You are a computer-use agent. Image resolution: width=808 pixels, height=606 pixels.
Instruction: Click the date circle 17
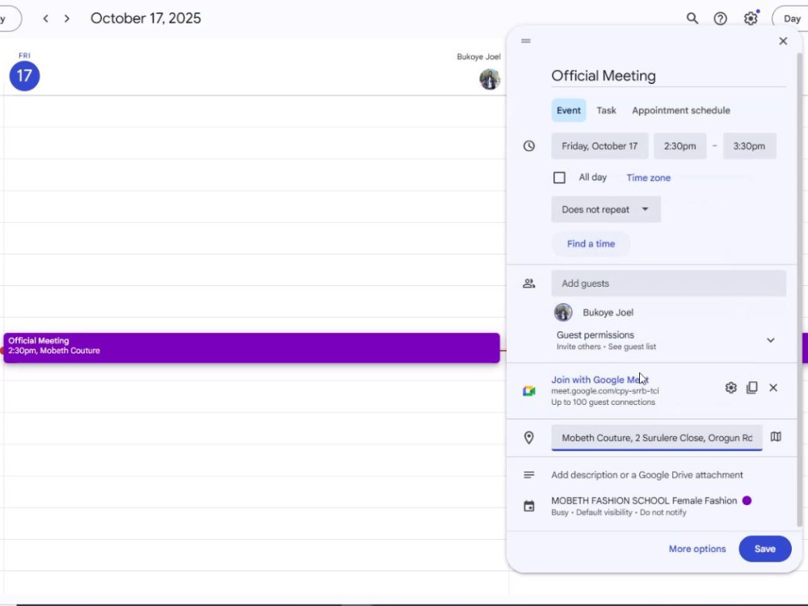24,76
